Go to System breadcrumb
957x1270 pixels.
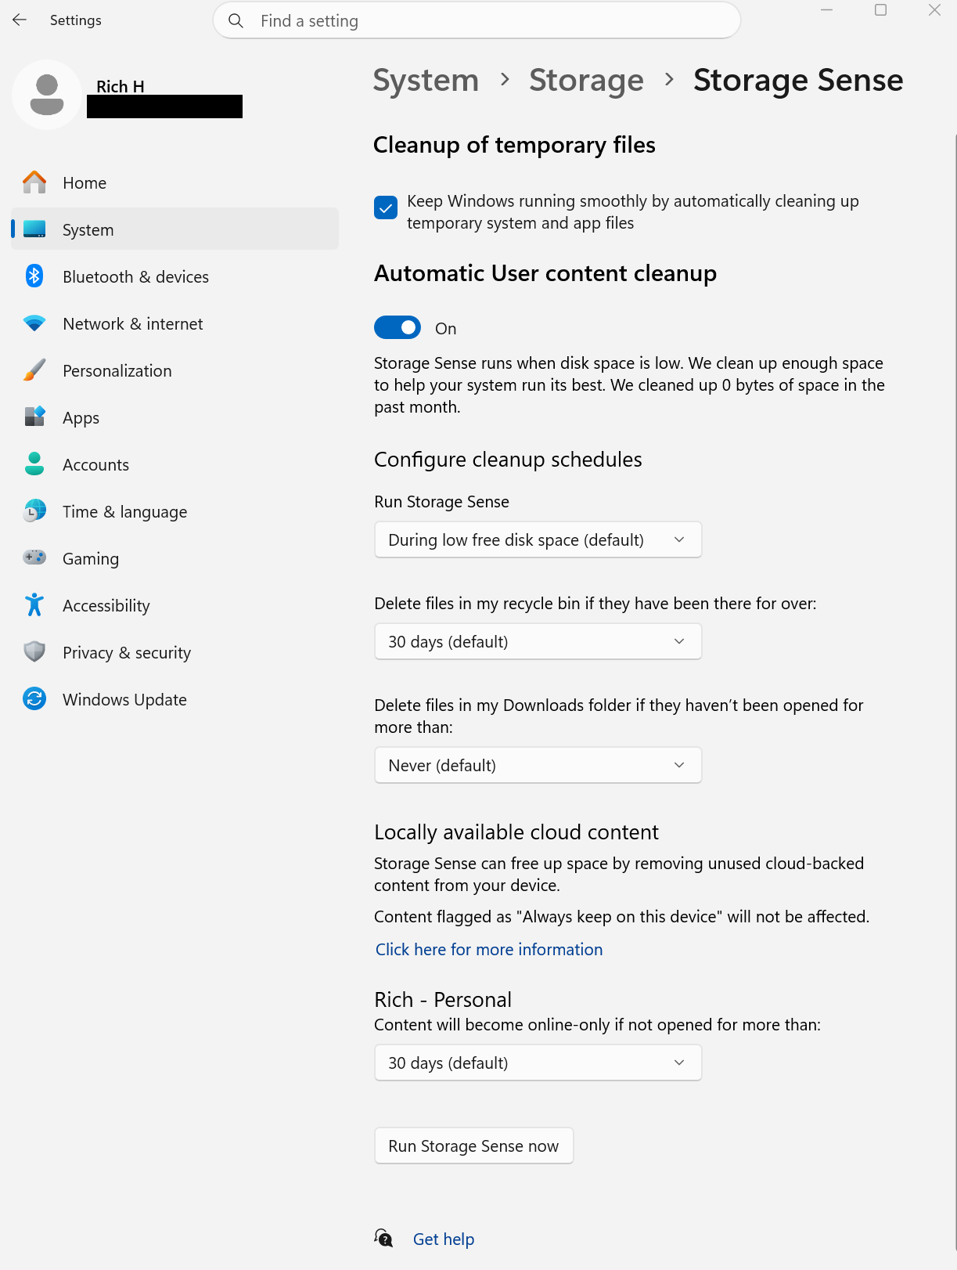426,80
